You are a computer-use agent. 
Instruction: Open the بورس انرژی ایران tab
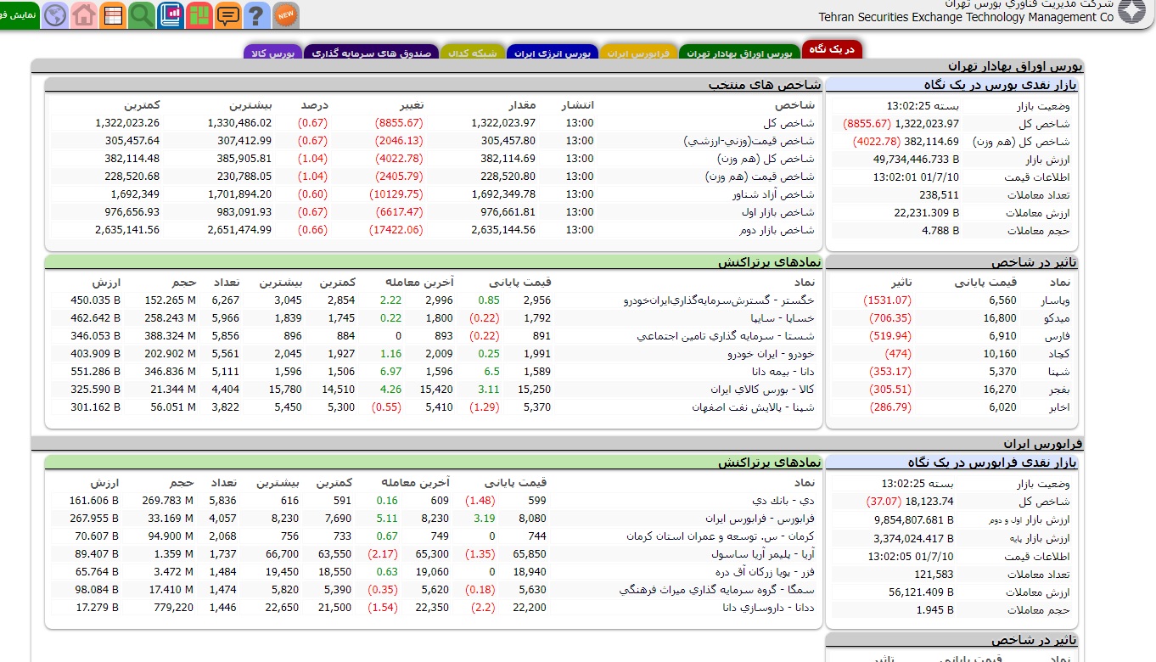[x=553, y=53]
